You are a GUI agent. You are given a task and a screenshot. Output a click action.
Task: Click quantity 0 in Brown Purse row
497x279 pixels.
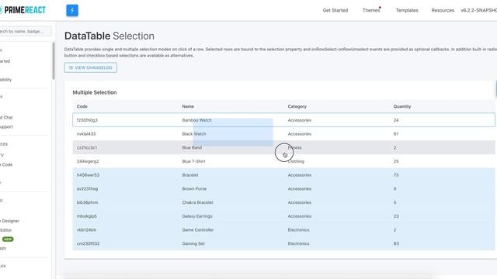coord(394,188)
